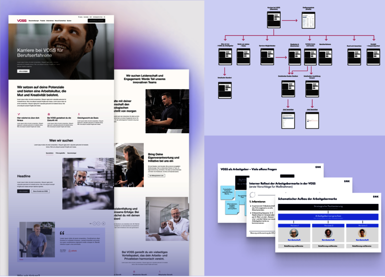Viewport: 385px width, 277px height.
Task: Click the white button in hero banner
Action: coord(24,71)
